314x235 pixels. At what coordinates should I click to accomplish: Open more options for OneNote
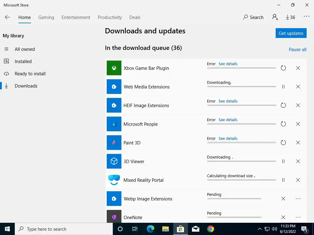tap(298, 217)
